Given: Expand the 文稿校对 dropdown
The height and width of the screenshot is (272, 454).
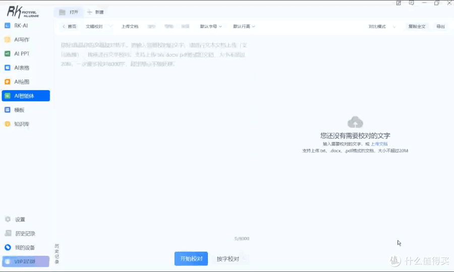Looking at the screenshot, I should 99,26.
